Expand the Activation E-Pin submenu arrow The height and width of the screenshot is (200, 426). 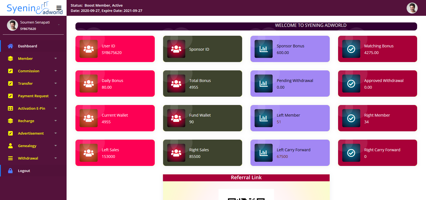tap(55, 108)
